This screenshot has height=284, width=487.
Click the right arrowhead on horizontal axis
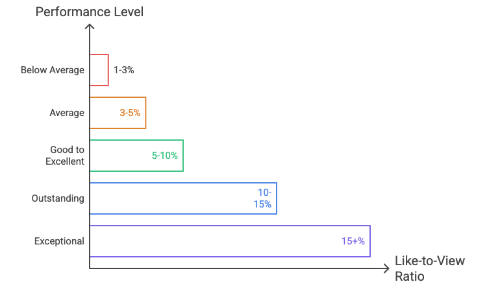pos(385,268)
